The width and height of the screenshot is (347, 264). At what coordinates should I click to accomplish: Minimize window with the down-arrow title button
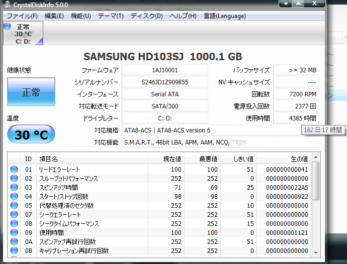286,4
